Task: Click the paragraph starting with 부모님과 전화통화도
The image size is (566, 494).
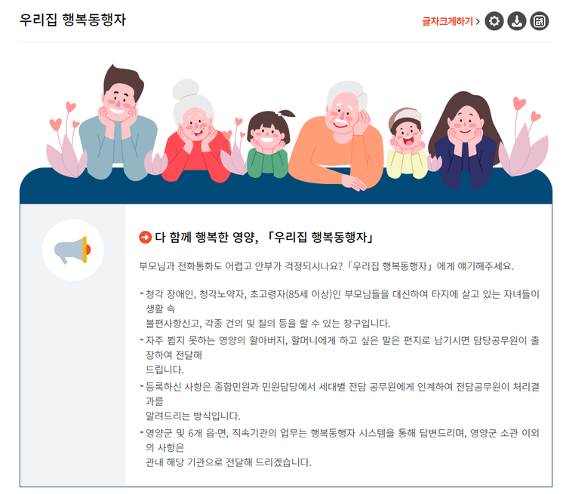Action: 326,266
